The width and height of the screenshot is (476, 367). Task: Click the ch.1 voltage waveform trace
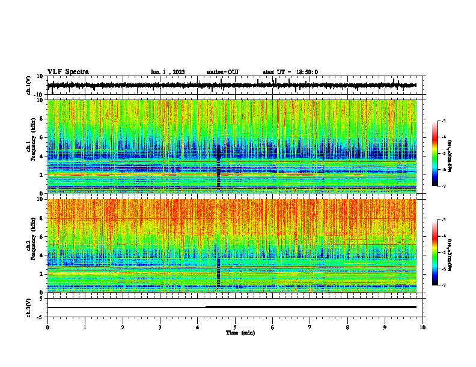[x=231, y=85]
